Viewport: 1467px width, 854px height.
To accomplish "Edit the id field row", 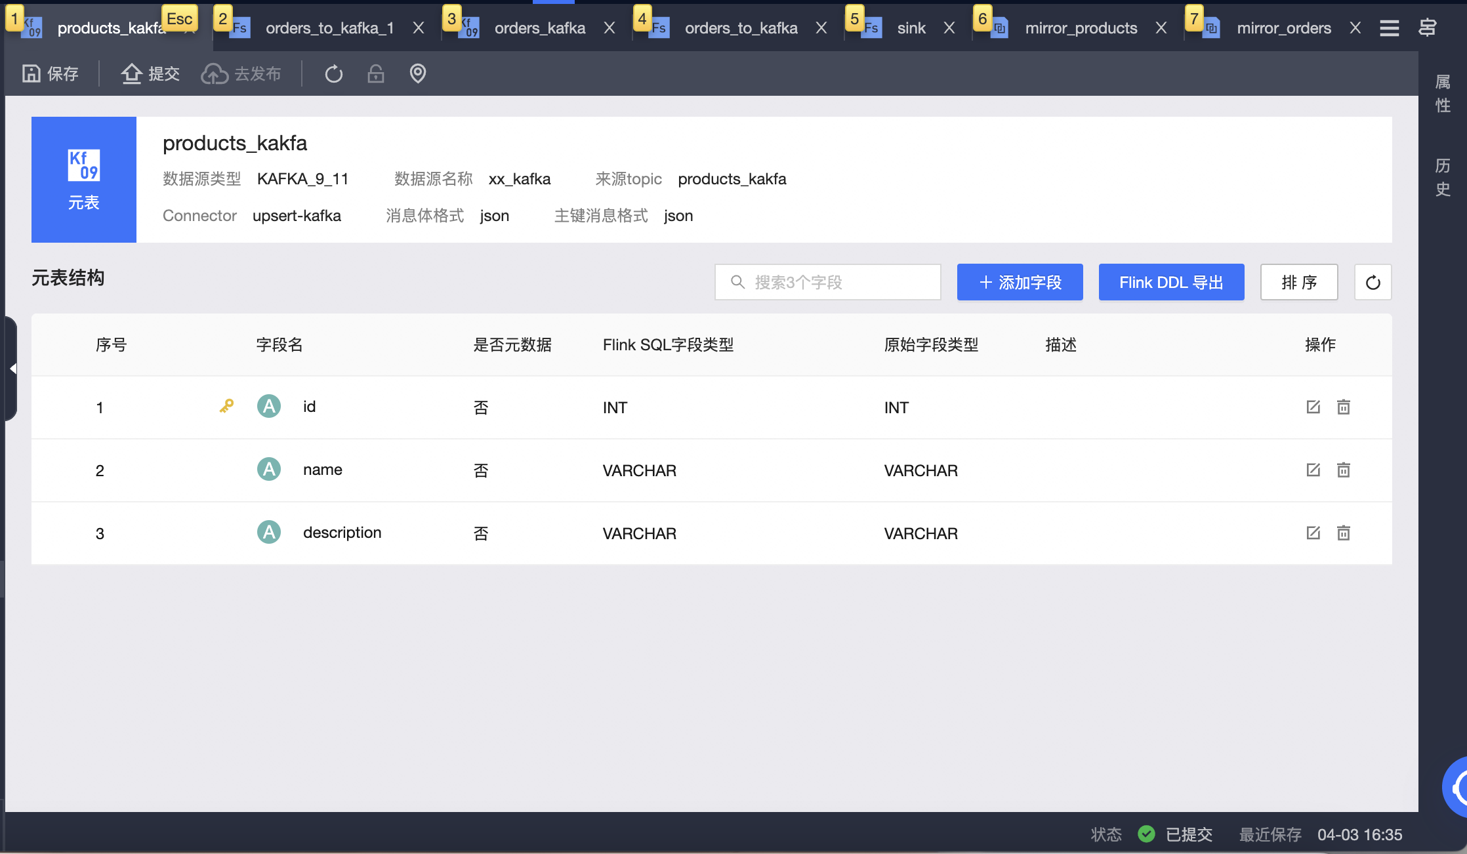I will [1313, 407].
